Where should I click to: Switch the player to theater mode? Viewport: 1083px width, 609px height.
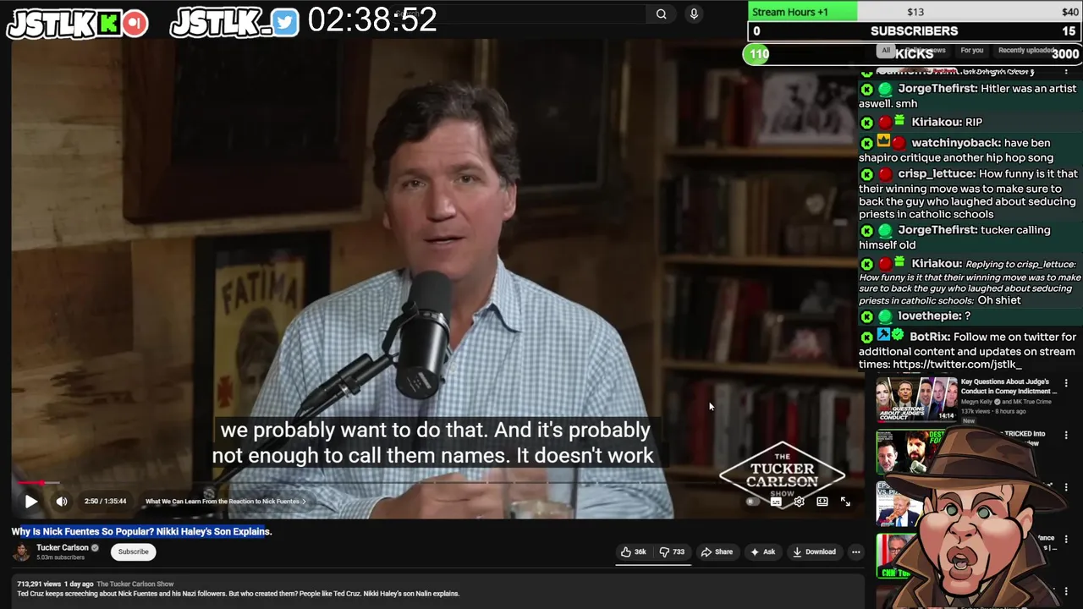point(822,502)
